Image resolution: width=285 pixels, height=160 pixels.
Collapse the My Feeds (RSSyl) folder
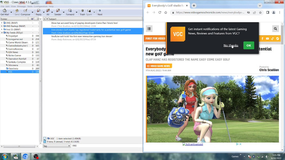[2, 33]
